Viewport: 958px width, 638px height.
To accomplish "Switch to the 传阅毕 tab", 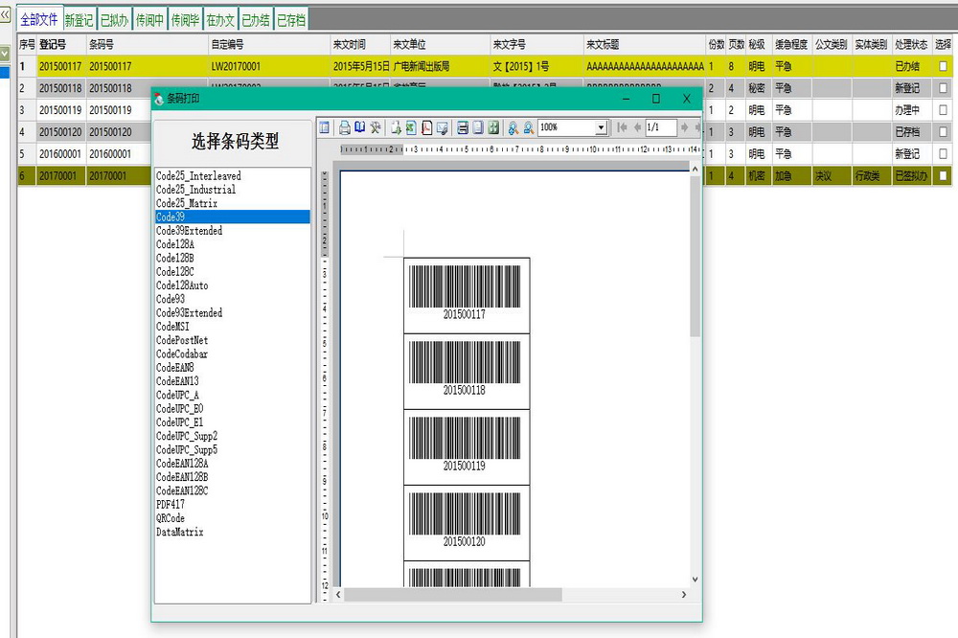I will click(x=185, y=20).
